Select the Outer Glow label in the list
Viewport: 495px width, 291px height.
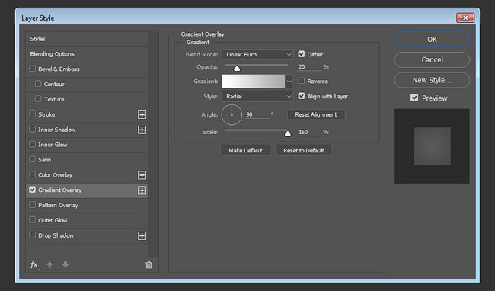tap(53, 220)
